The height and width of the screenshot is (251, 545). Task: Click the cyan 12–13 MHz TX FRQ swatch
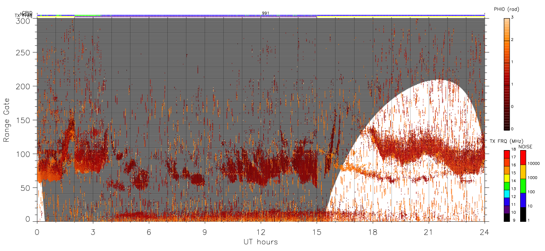pyautogui.click(x=506, y=193)
